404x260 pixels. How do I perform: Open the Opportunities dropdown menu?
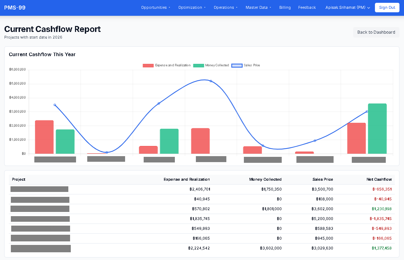156,7
